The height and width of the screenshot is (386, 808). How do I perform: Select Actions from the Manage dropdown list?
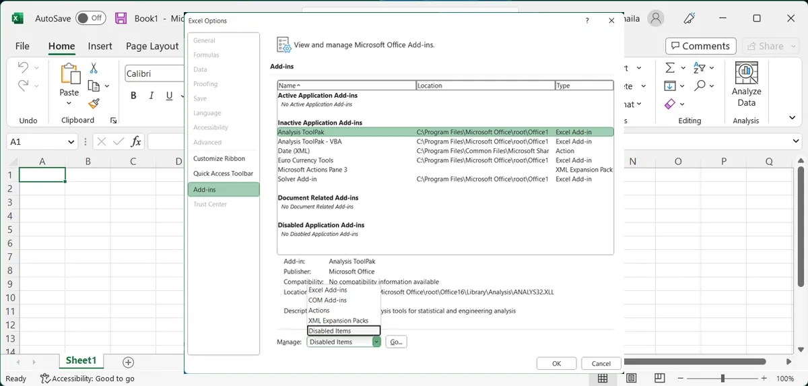(343, 311)
